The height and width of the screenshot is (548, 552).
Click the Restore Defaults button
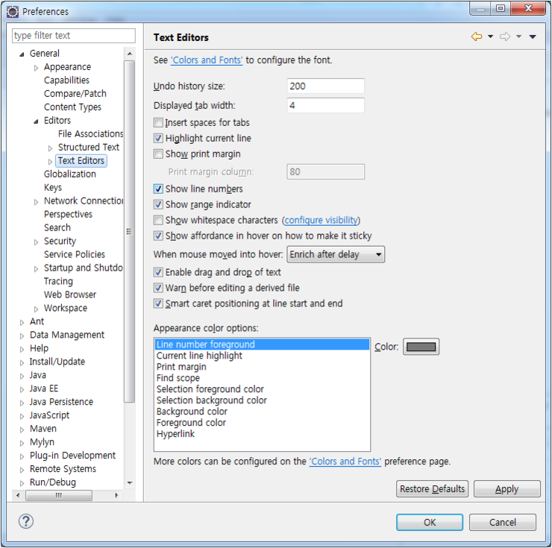point(433,489)
